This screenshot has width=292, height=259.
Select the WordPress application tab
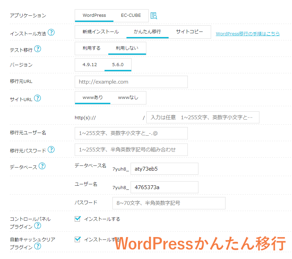pyautogui.click(x=94, y=16)
